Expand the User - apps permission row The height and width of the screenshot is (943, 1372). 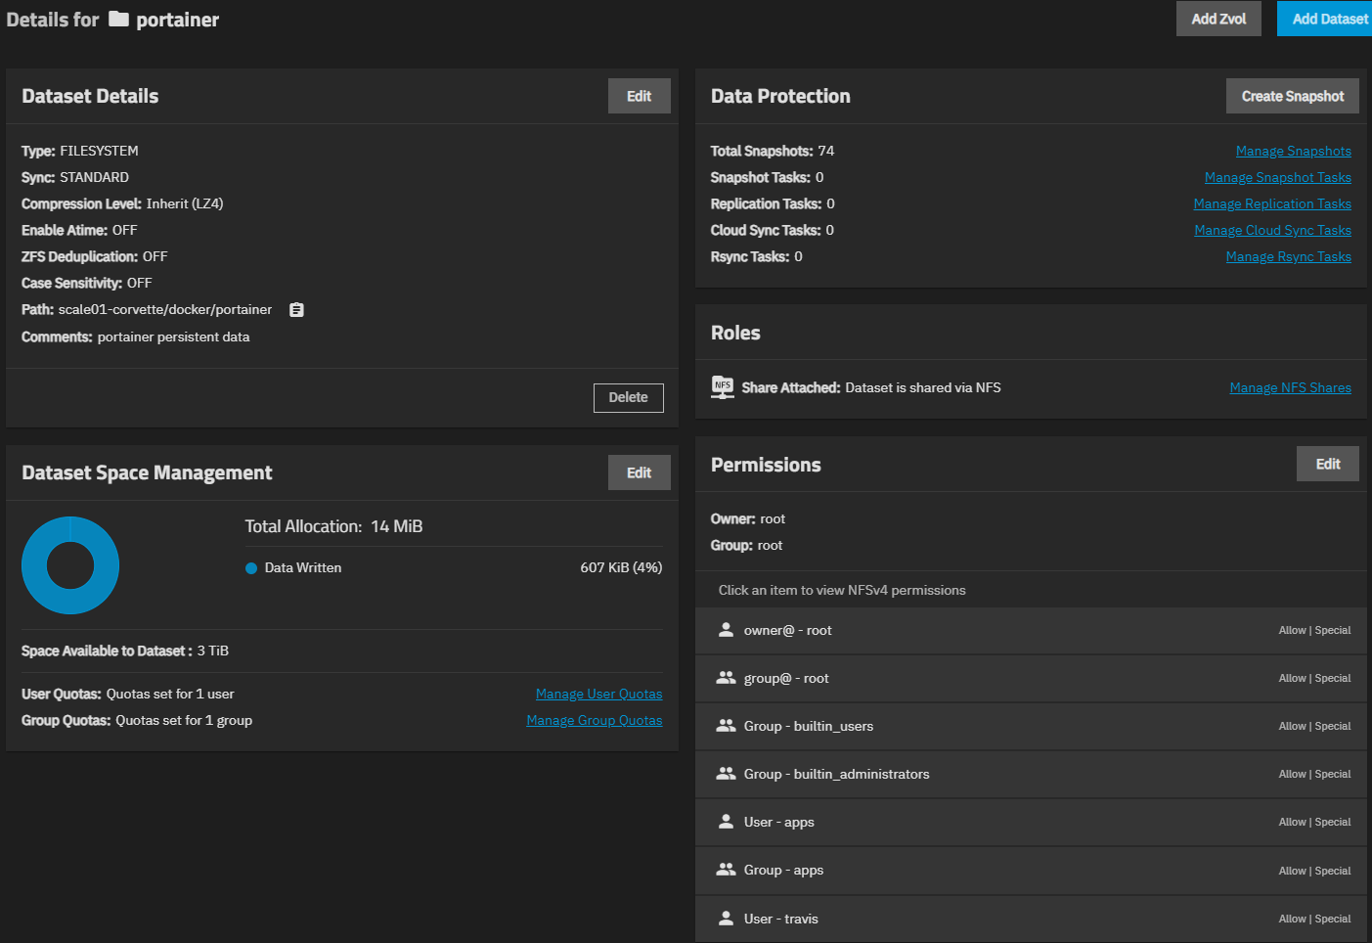(1031, 823)
